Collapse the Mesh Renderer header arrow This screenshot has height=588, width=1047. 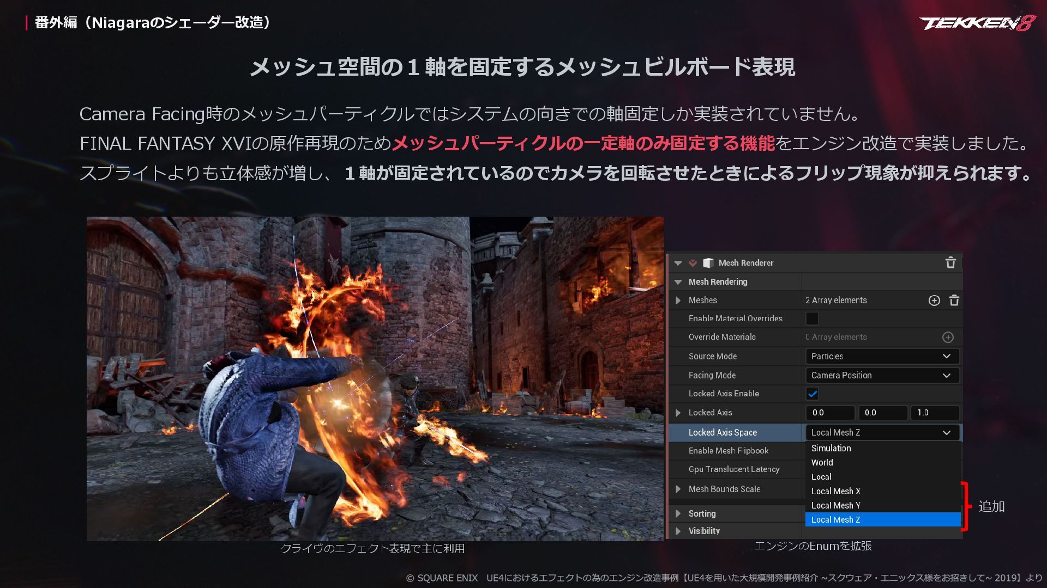(x=678, y=263)
